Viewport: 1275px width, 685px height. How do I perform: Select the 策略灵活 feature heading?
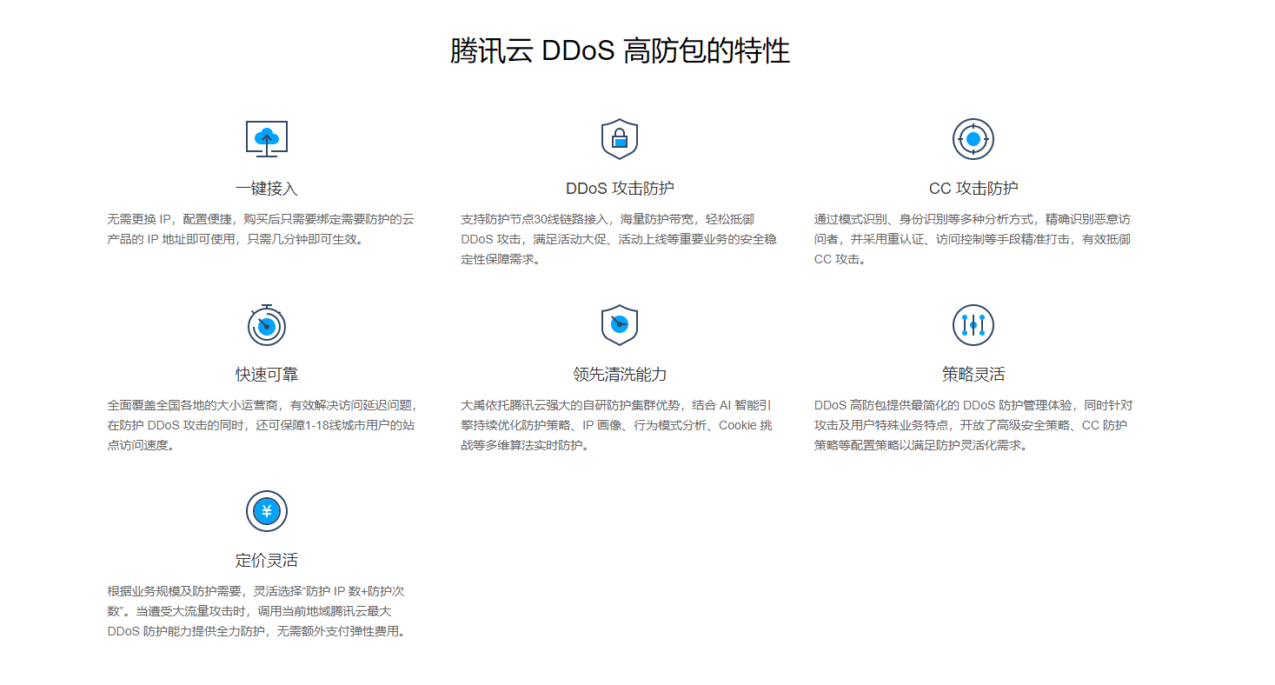tap(973, 375)
